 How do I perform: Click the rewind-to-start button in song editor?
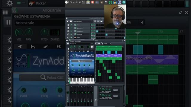click(x=95, y=44)
